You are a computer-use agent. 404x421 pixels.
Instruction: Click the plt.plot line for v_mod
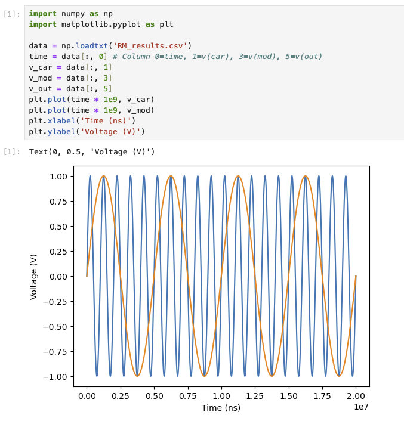click(91, 110)
